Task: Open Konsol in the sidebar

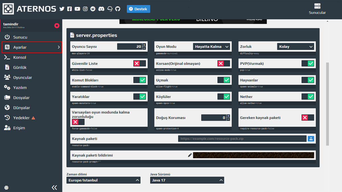Action: point(19,57)
